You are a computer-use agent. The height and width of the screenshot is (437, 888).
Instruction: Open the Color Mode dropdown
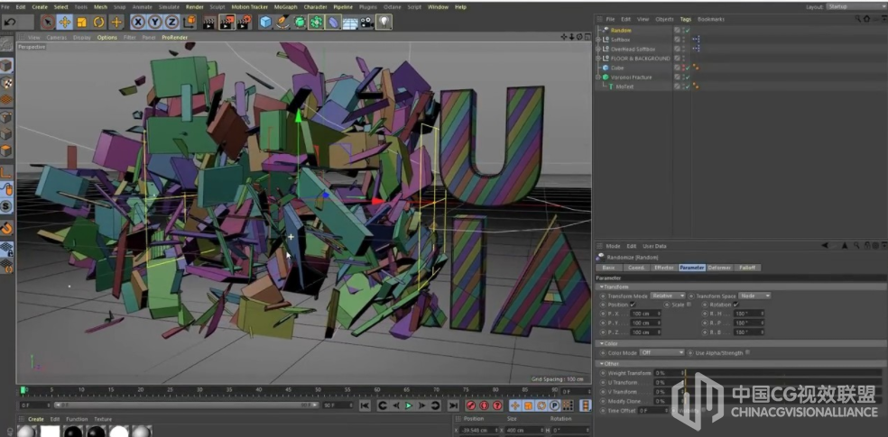tap(662, 353)
